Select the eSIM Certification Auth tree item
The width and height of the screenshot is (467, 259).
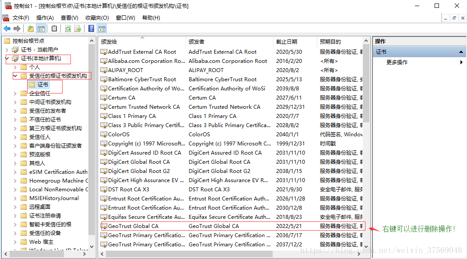tap(58, 172)
